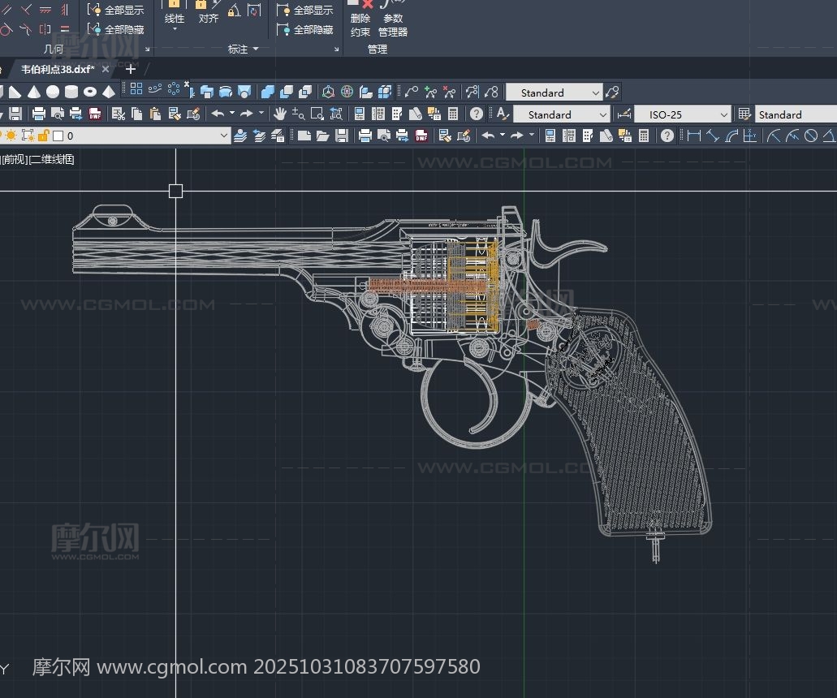Click the rectangular array icon in floating toolbar
The width and height of the screenshot is (837, 698).
point(136,88)
